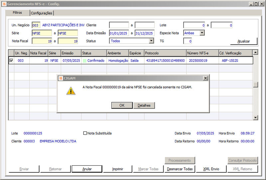Click the Emissão column header

click(x=71, y=53)
